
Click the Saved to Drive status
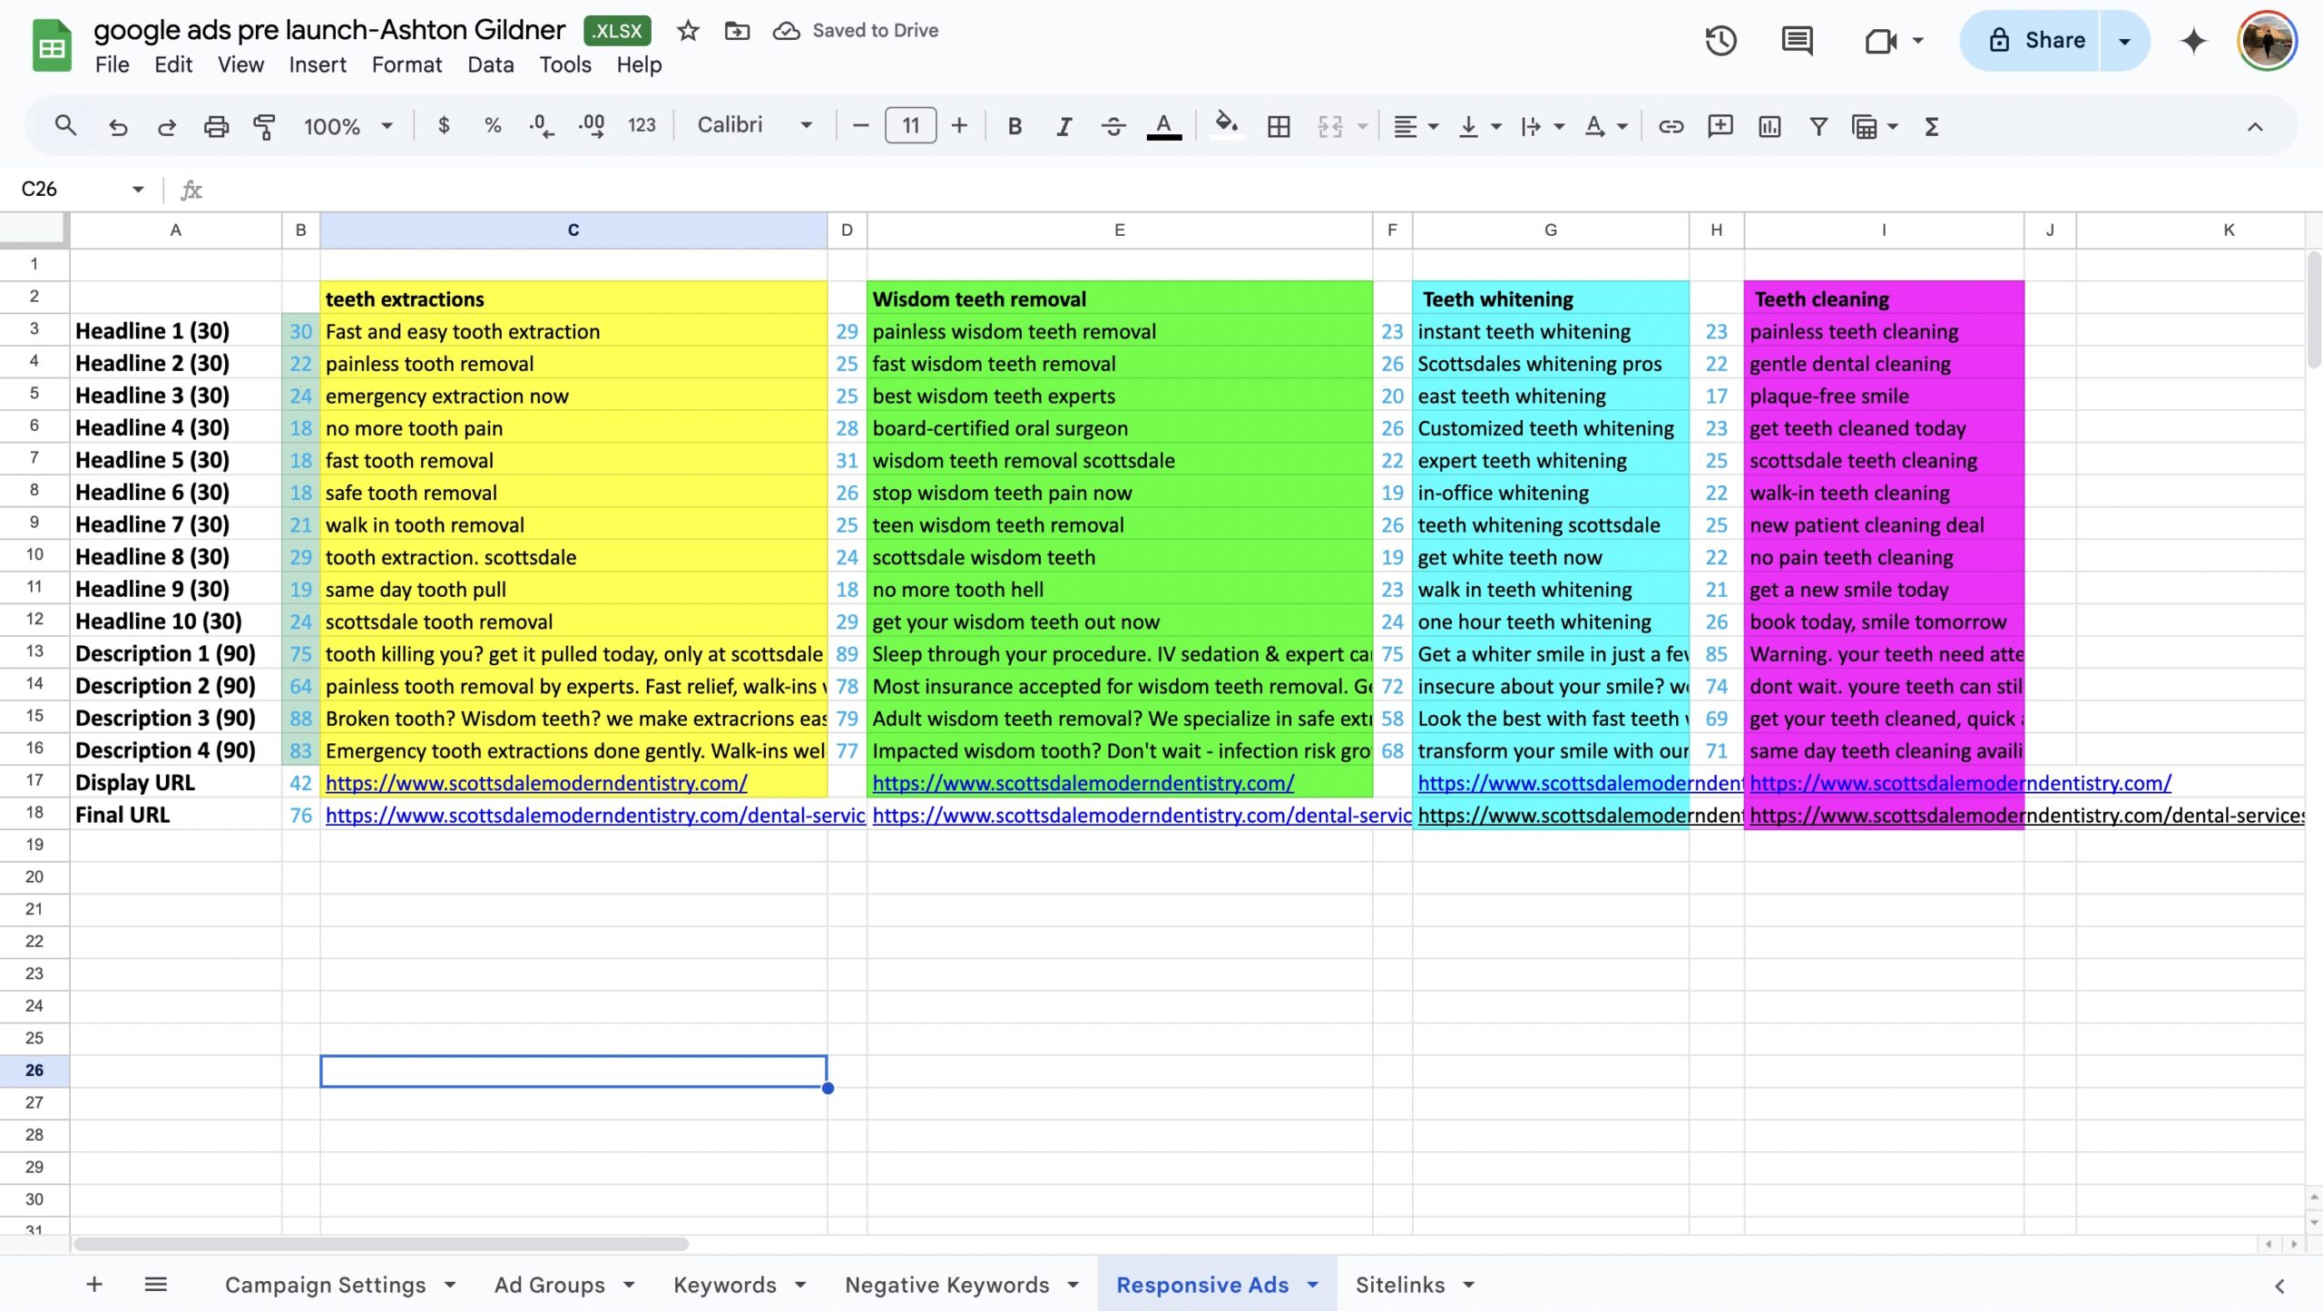click(x=855, y=31)
